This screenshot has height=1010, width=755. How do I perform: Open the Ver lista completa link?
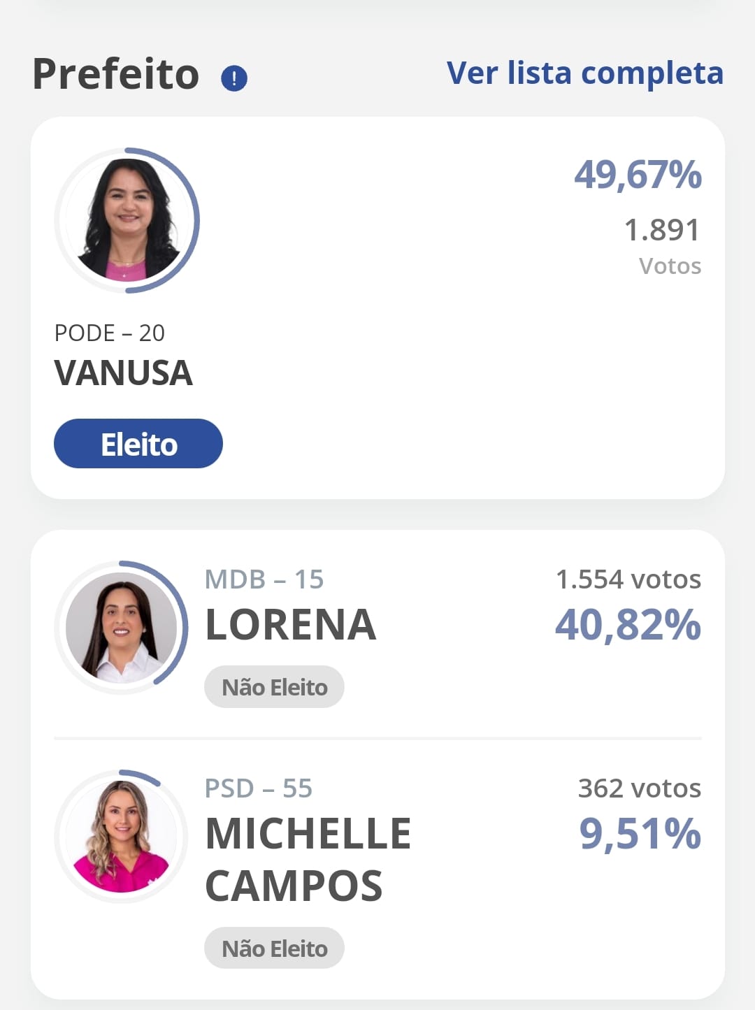pos(584,73)
